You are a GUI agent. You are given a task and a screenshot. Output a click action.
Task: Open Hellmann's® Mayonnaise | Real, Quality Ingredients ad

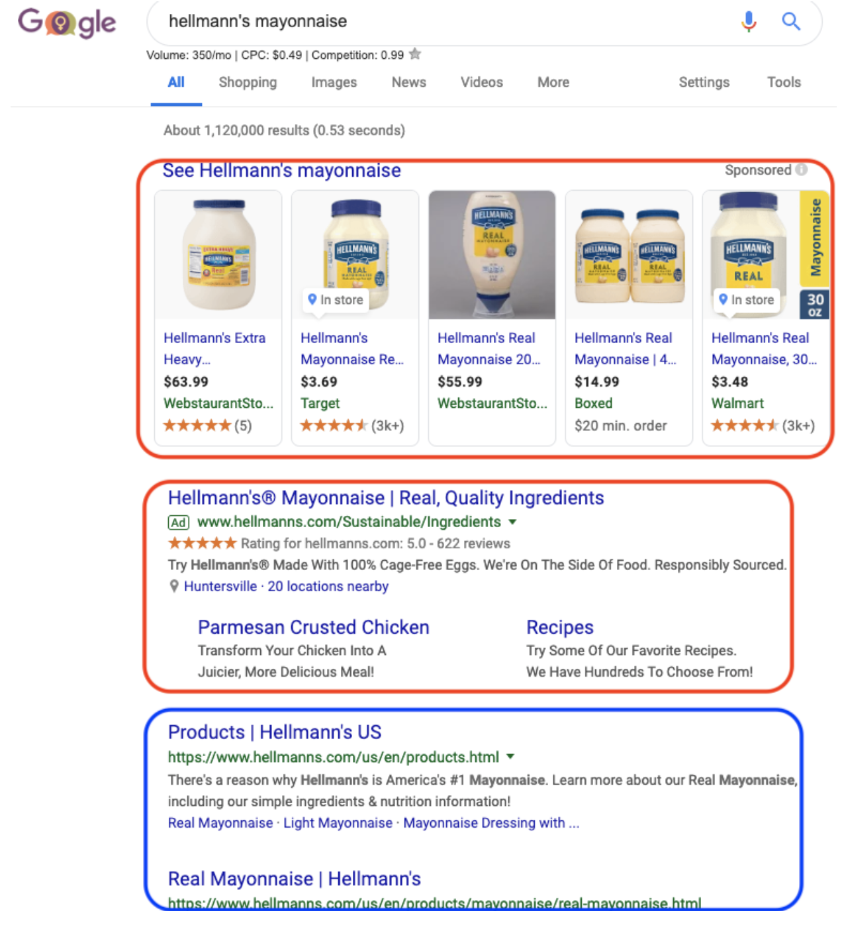point(386,498)
